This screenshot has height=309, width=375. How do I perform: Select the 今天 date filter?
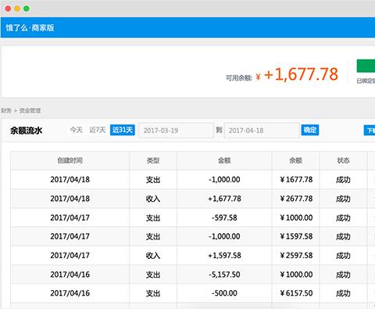[x=77, y=130]
